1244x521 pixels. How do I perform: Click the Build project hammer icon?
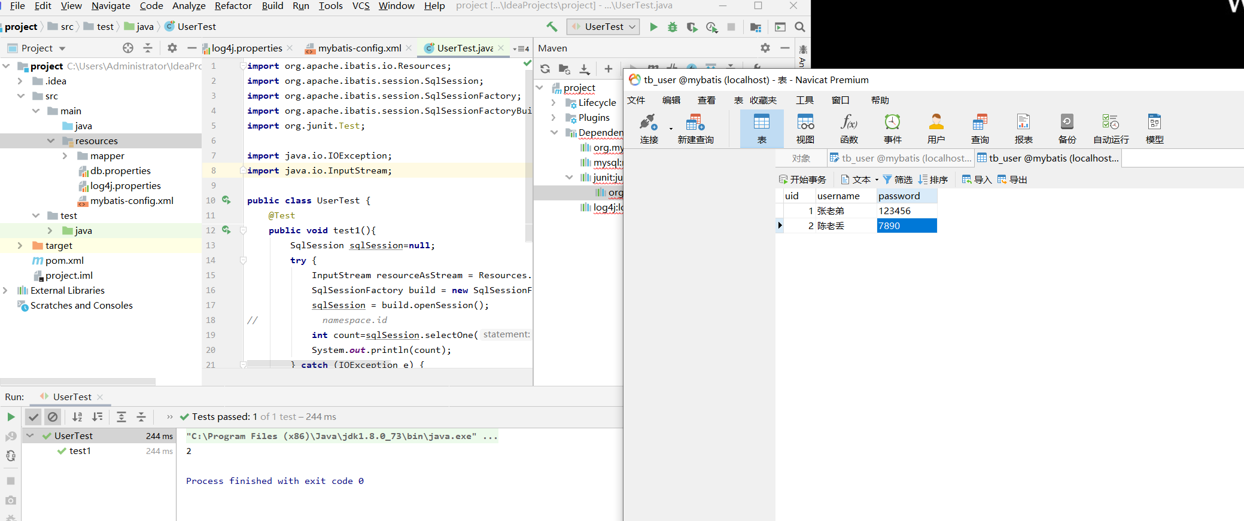click(x=552, y=27)
